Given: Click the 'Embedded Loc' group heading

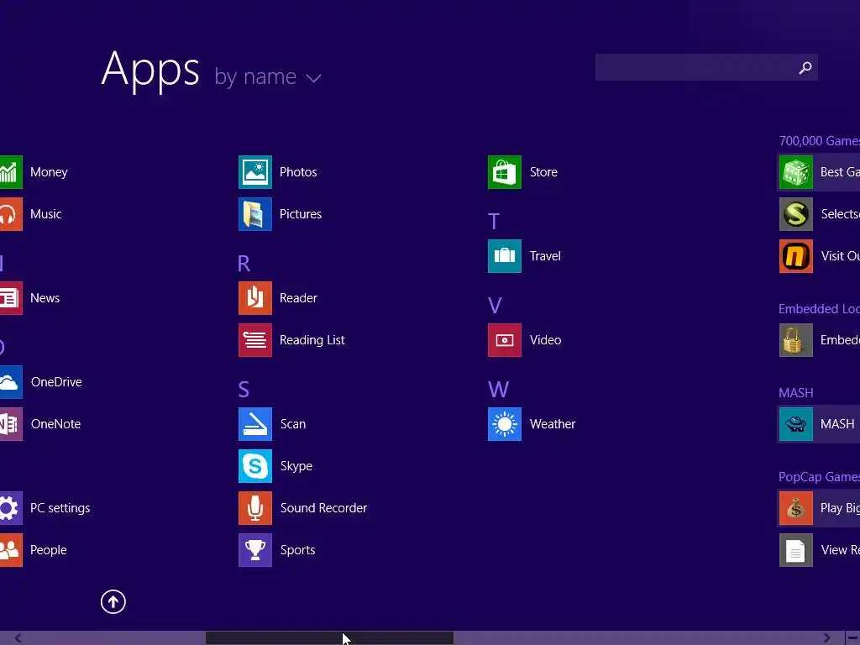Looking at the screenshot, I should [x=819, y=309].
